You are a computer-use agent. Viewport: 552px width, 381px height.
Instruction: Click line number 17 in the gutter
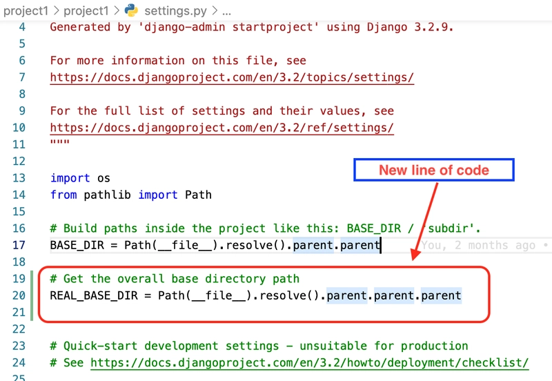19,245
